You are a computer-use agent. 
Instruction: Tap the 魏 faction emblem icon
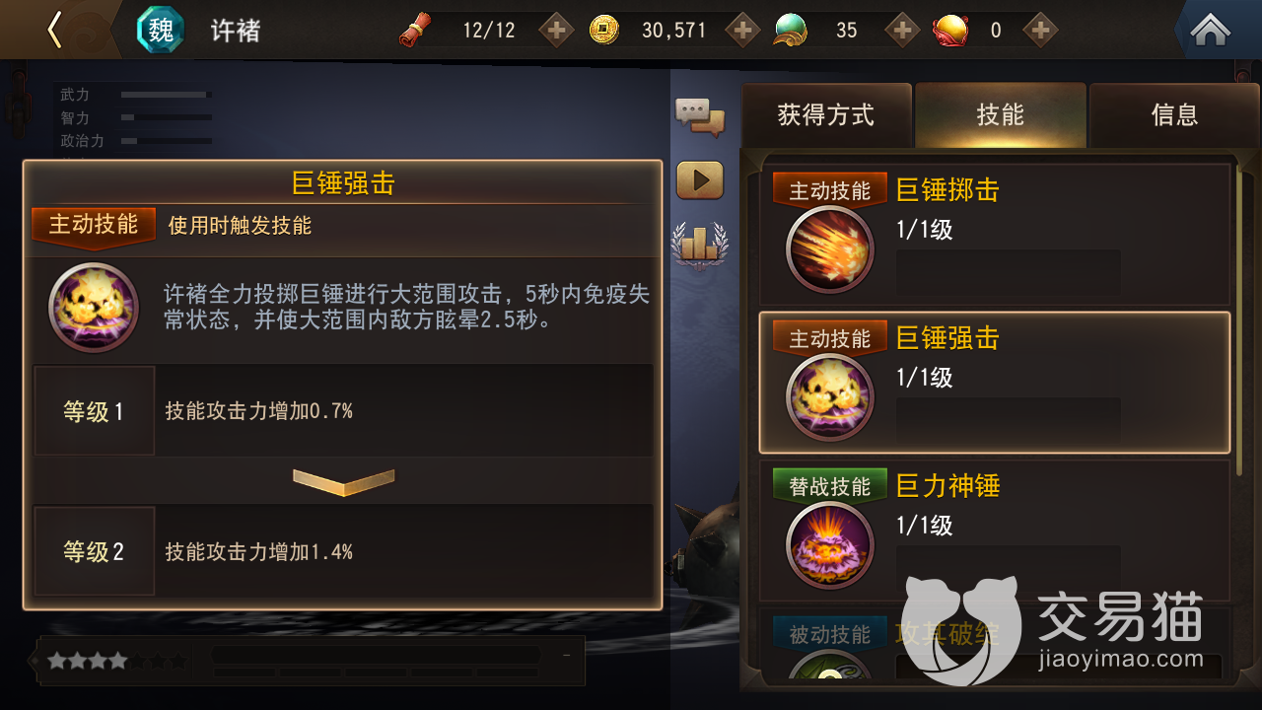click(x=161, y=30)
